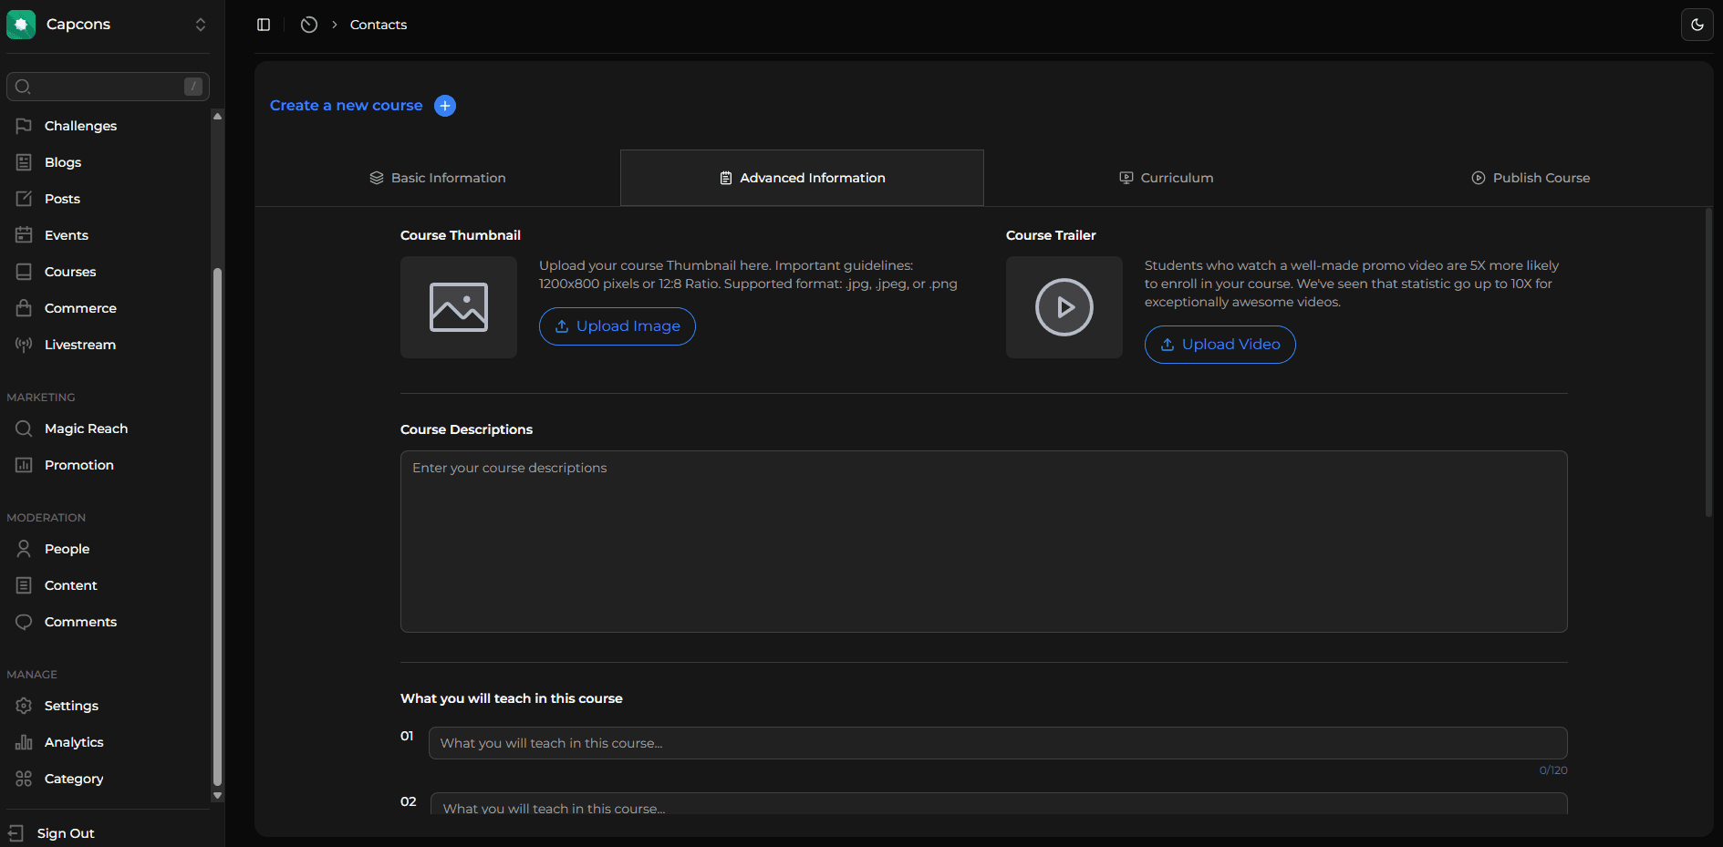Go to the Publish Course tab
This screenshot has width=1723, height=847.
(1531, 178)
